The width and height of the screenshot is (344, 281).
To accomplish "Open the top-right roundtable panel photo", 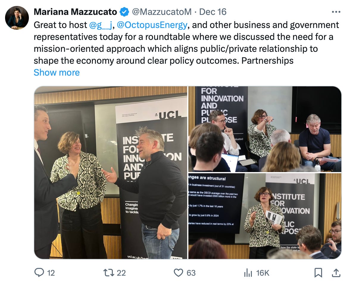I will click(265, 129).
